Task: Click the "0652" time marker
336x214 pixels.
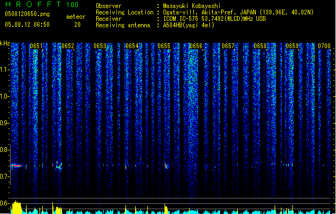Action: (68, 46)
